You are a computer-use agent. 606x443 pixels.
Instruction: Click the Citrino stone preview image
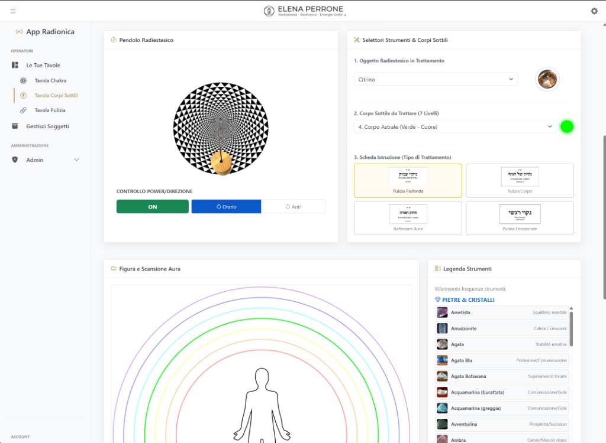[x=547, y=79]
